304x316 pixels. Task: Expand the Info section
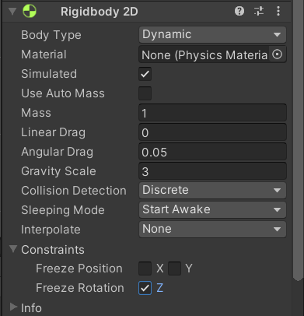pos(13,307)
